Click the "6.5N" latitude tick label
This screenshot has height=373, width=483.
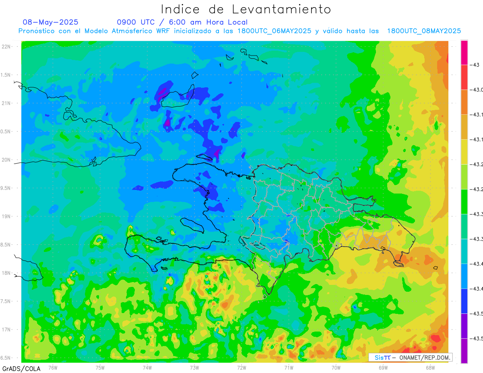[6, 358]
